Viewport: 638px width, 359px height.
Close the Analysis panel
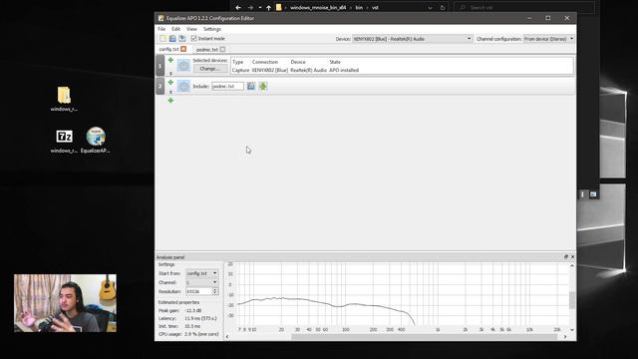(572, 257)
